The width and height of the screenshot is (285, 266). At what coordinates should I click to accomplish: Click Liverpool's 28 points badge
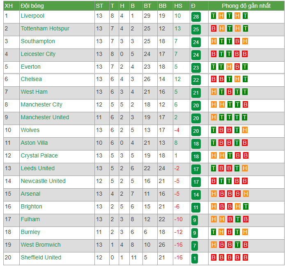coord(196,17)
